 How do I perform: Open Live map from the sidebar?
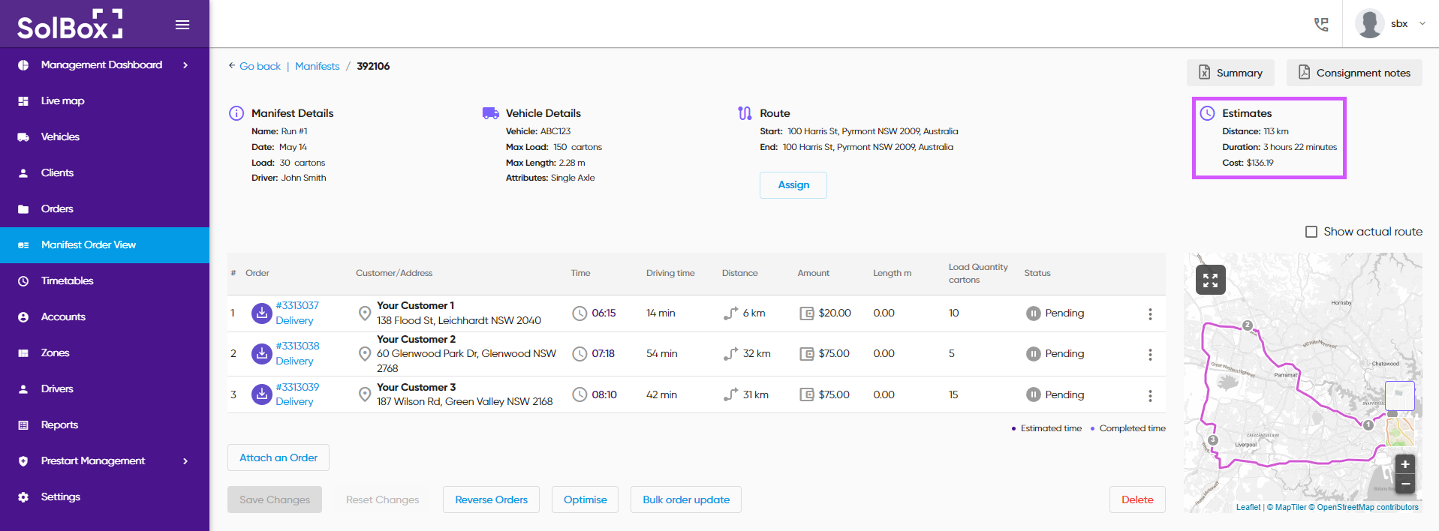62,101
